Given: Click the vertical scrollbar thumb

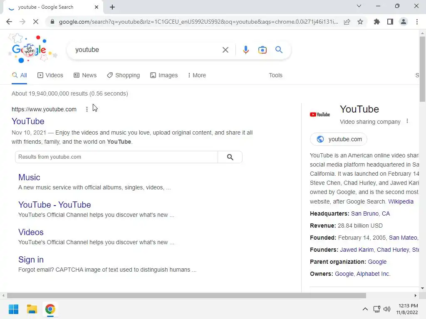Looking at the screenshot, I should click(x=422, y=69).
